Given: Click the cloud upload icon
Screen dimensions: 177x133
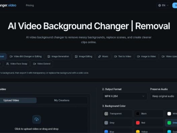Looking at the screenshot, I should [36, 119].
